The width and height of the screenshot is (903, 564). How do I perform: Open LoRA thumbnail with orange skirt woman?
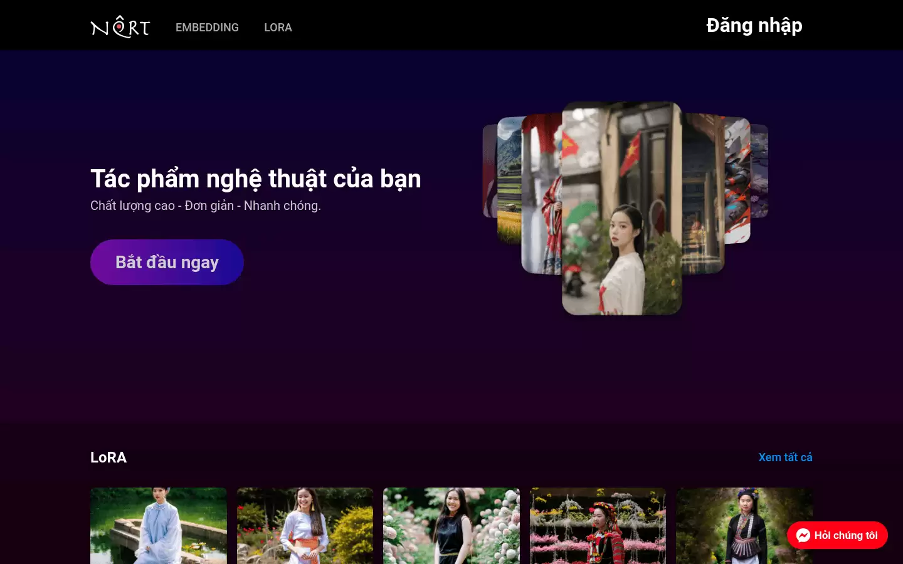305,526
